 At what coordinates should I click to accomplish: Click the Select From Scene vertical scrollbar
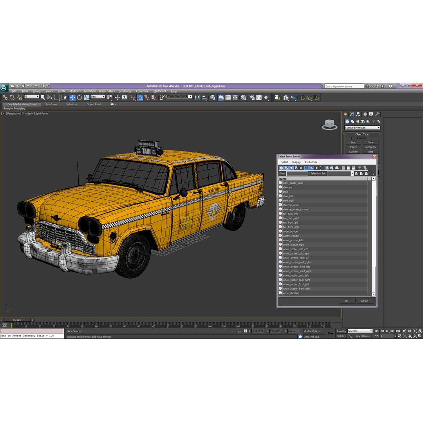tap(373, 237)
